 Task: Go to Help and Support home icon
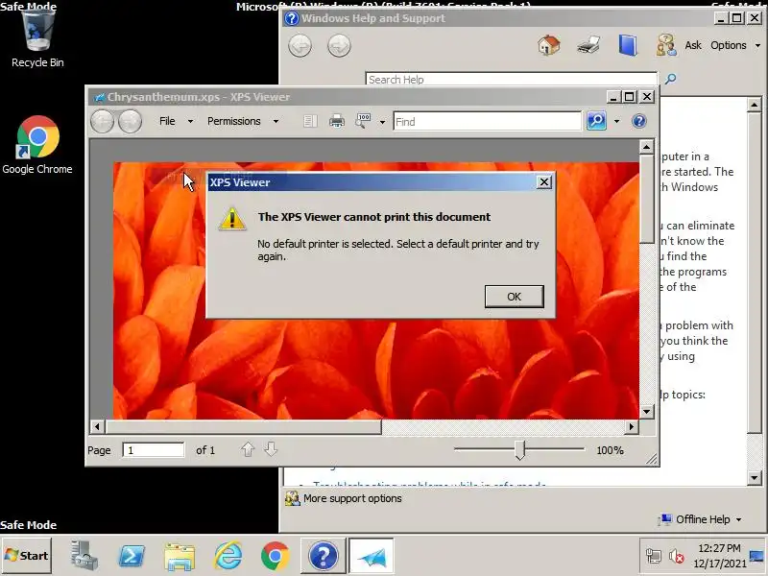click(548, 45)
